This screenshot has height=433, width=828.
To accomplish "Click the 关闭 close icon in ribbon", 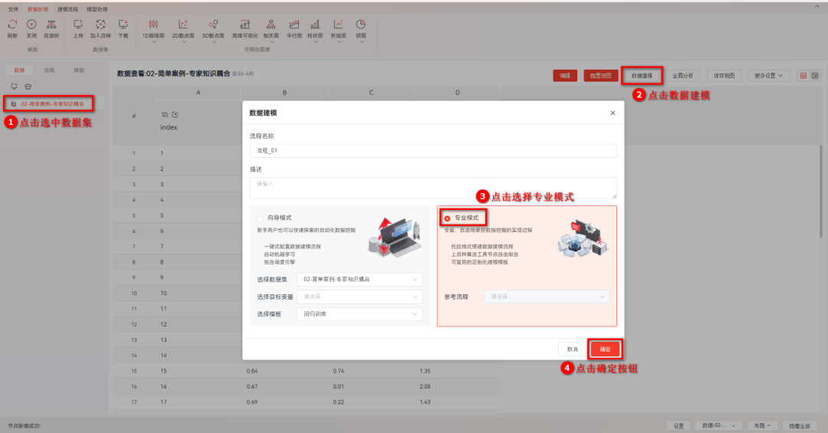I will point(31,25).
